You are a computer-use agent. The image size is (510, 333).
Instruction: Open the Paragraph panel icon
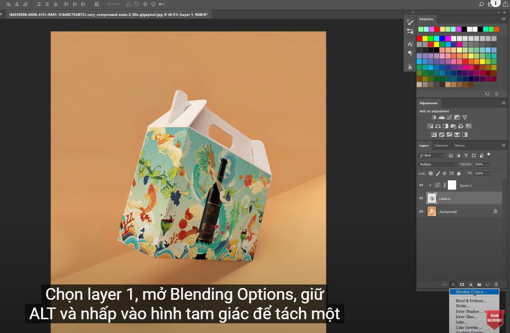[410, 53]
